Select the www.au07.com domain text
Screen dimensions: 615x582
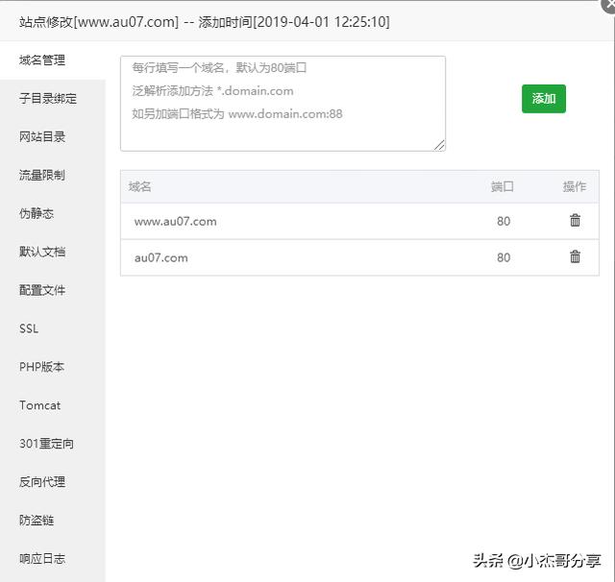(x=175, y=222)
